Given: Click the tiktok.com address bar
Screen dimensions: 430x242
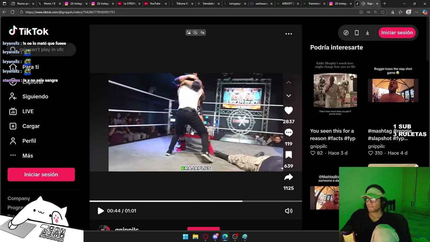Looking at the screenshot, I should pos(188,12).
